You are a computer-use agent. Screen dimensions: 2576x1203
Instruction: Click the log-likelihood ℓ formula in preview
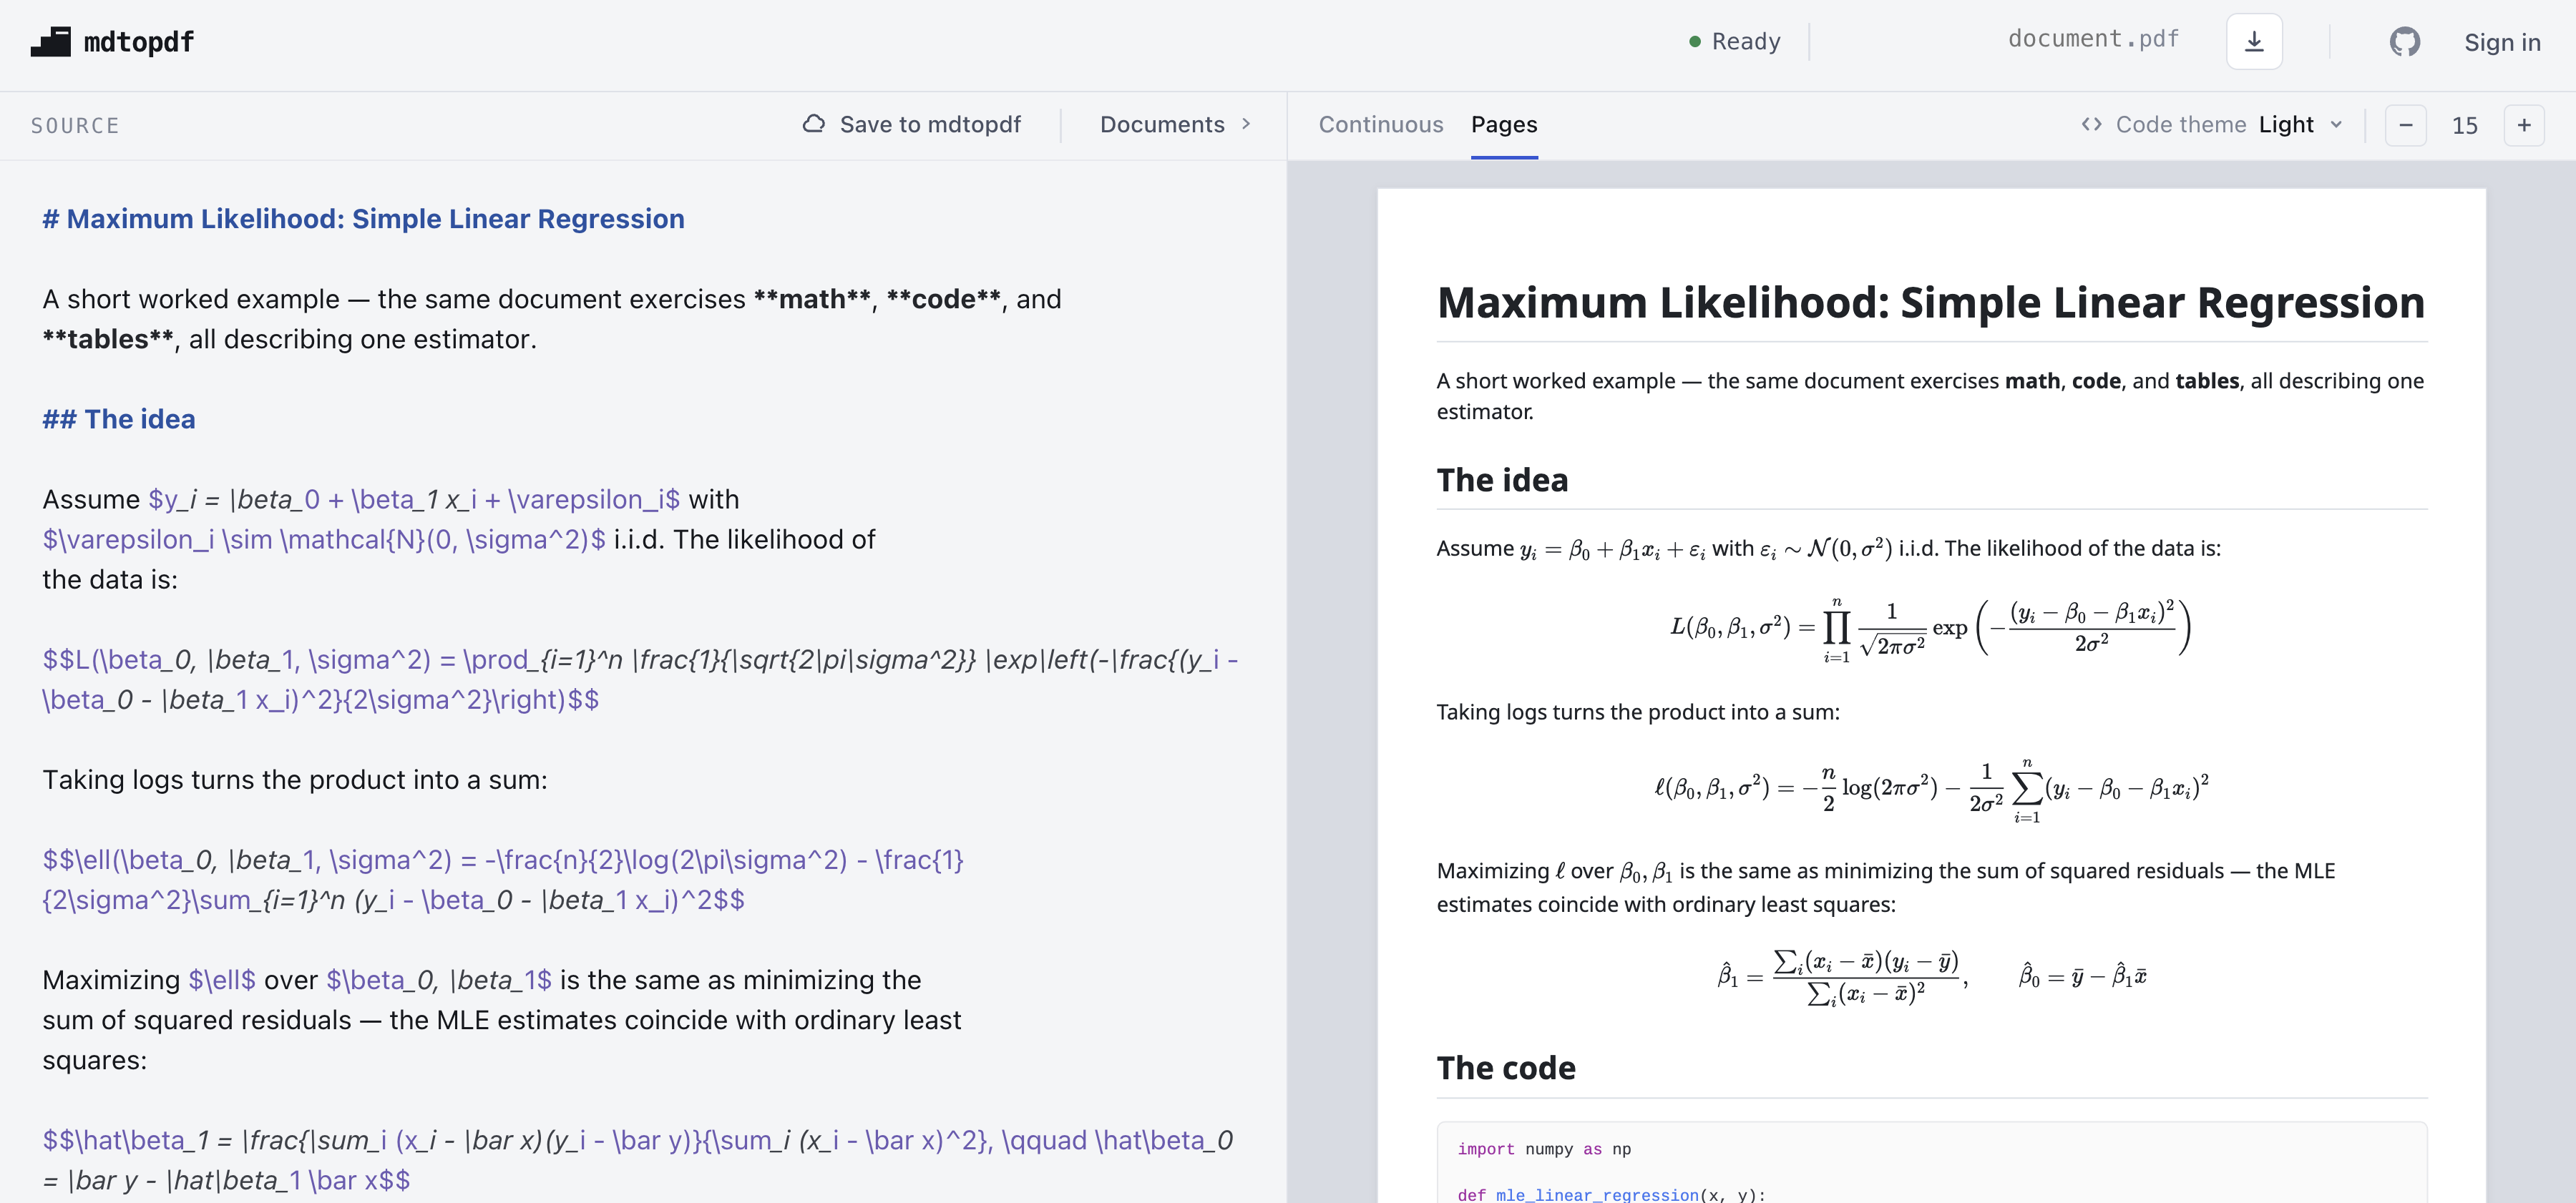point(1931,791)
